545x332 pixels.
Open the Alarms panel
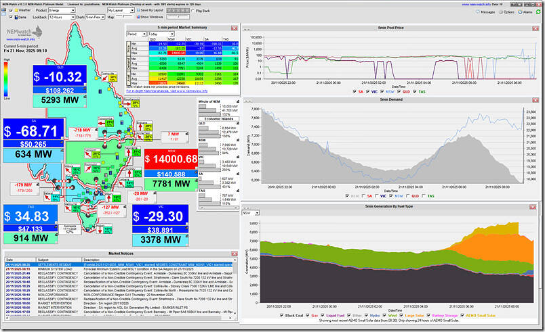tap(525, 11)
